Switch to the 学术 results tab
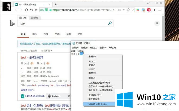Screen dimensions: 179x111 pos(57,34)
